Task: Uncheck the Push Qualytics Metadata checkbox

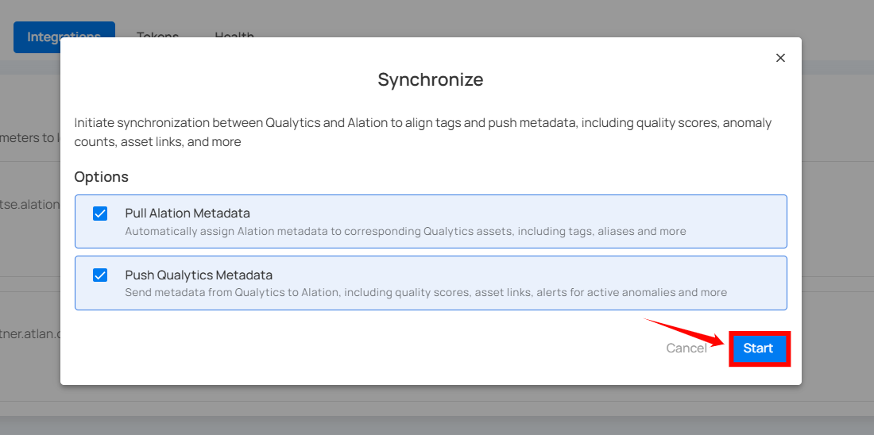Action: 100,275
